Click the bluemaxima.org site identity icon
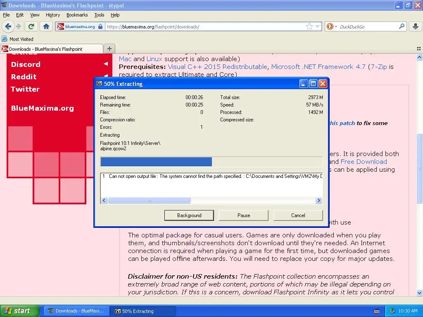 (61, 26)
